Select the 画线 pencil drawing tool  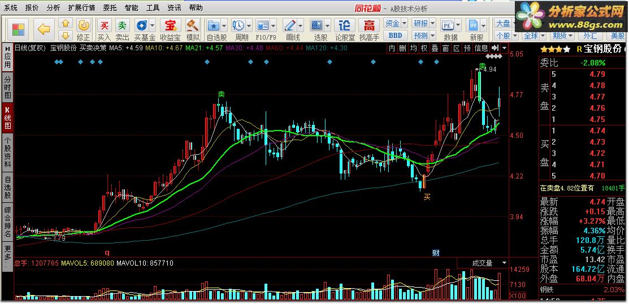289,26
